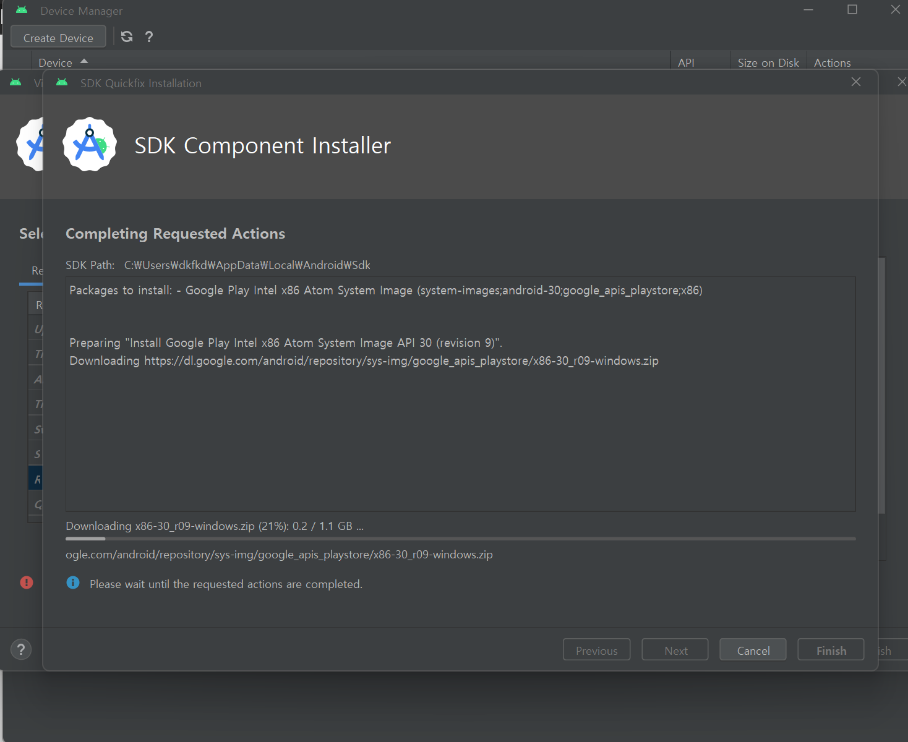The image size is (908, 742).
Task: Maximize the Device Manager window
Action: [x=852, y=9]
